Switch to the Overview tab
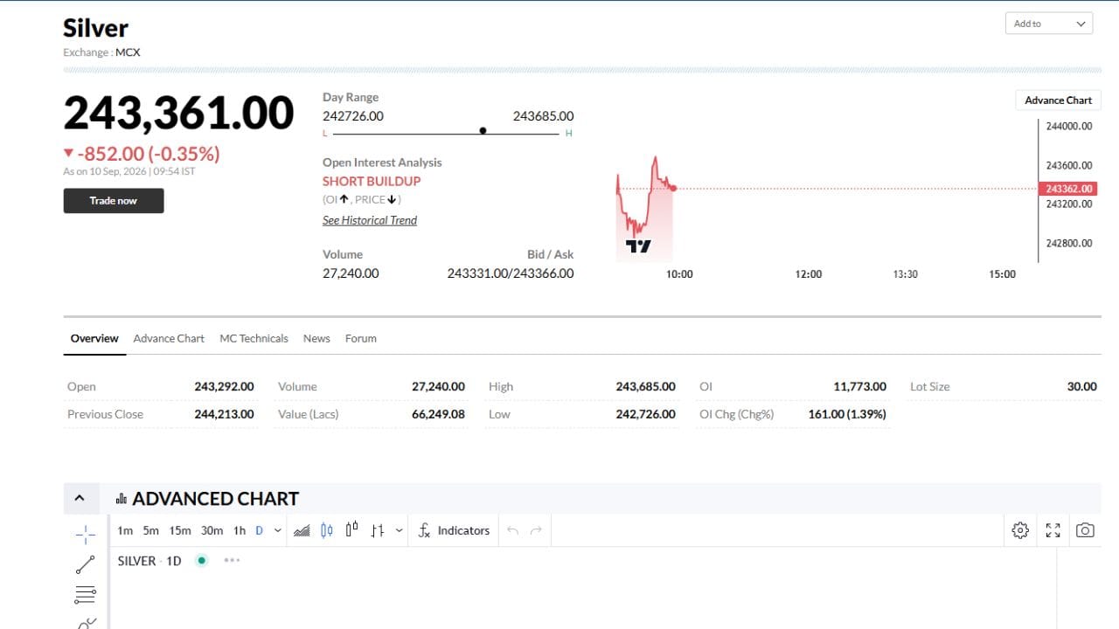Viewport: 1119px width, 629px height. [94, 338]
